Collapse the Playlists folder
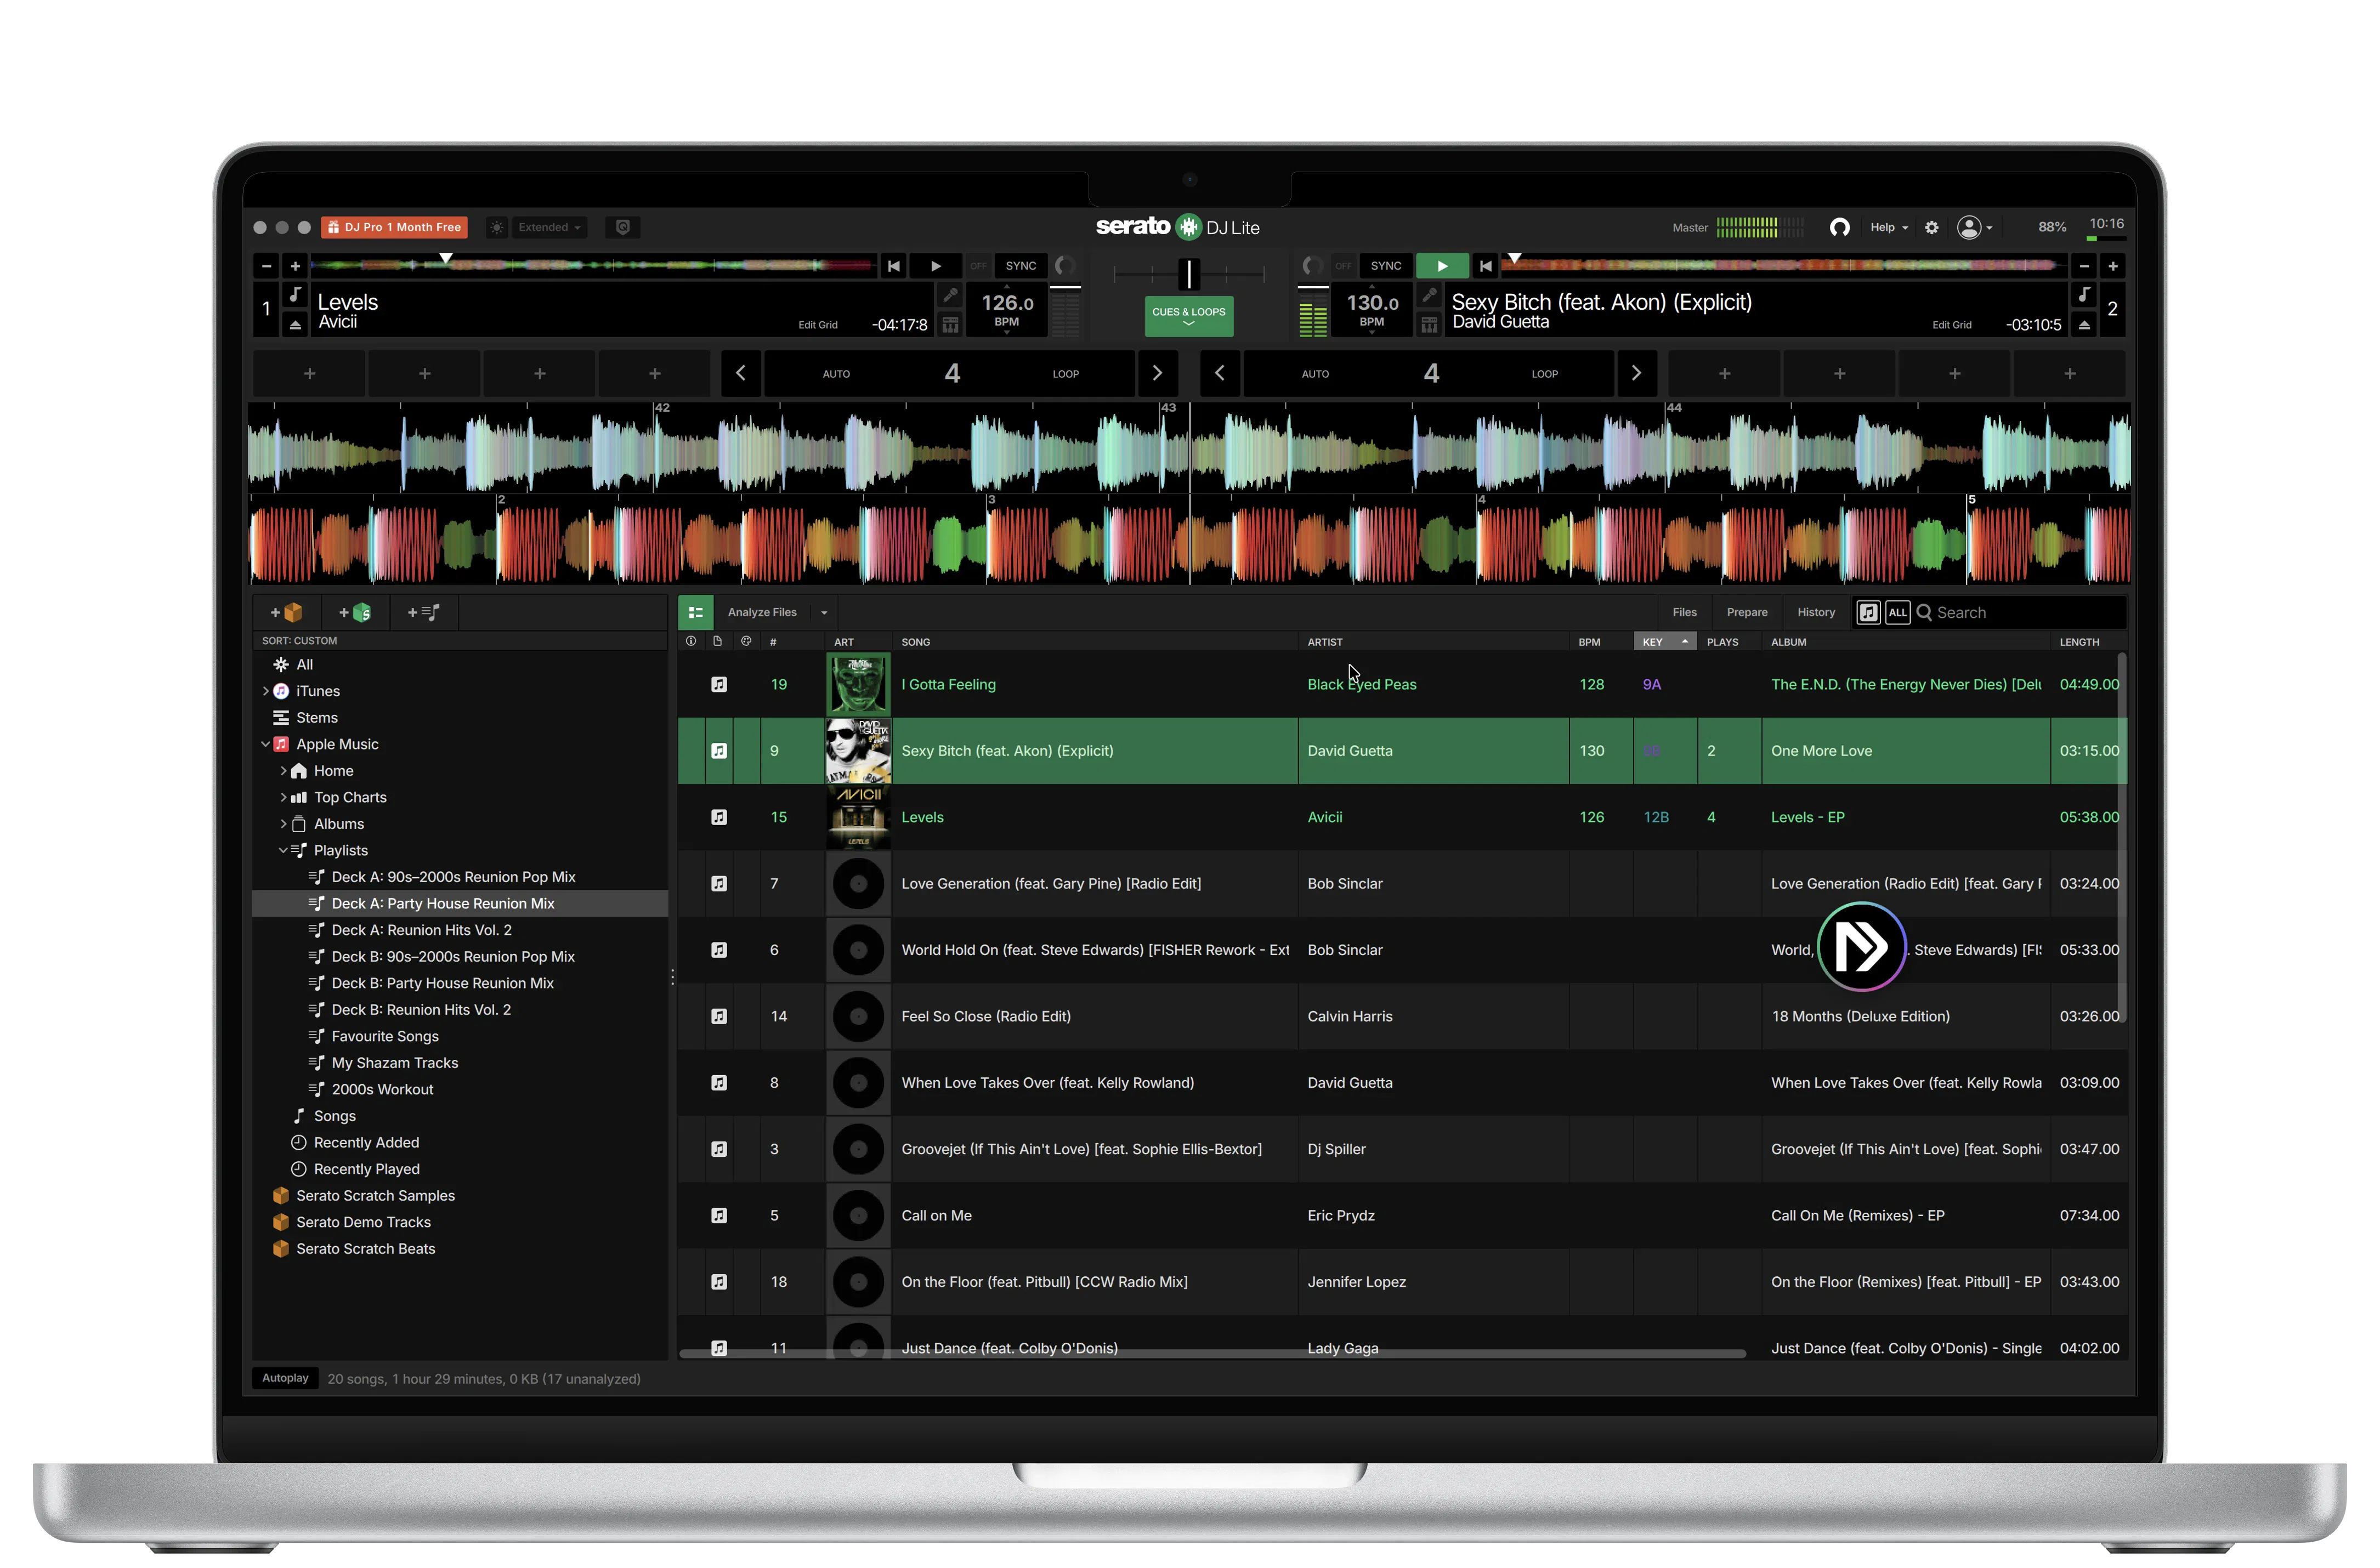The height and width of the screenshot is (1568, 2380). click(283, 850)
